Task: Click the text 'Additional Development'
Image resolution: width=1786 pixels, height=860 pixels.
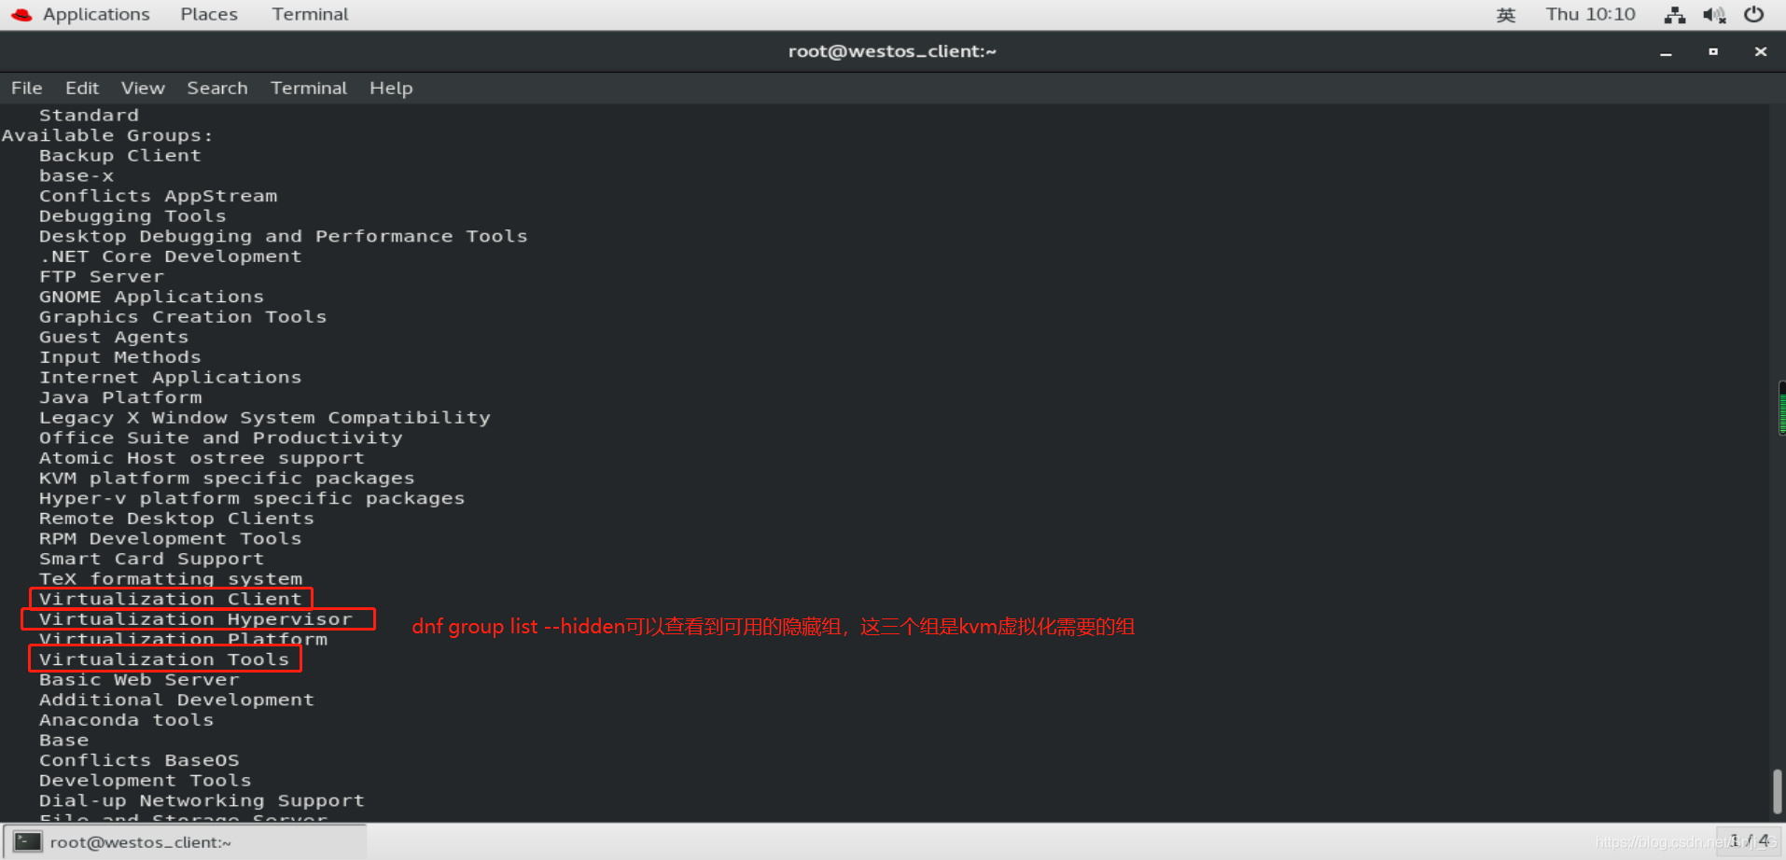Action: (176, 700)
